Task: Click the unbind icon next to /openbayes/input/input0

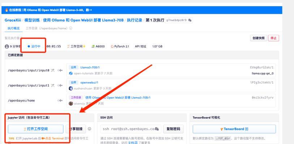Action: click(x=53, y=71)
